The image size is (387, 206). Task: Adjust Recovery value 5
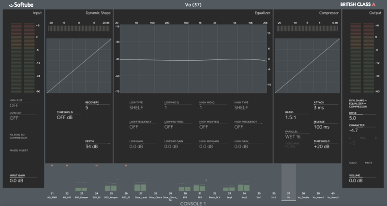pos(98,106)
